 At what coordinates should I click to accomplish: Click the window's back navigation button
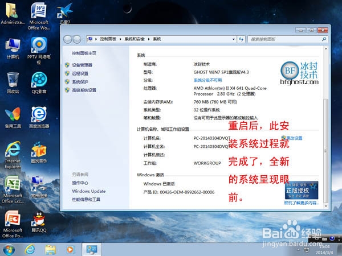pyautogui.click(x=69, y=39)
